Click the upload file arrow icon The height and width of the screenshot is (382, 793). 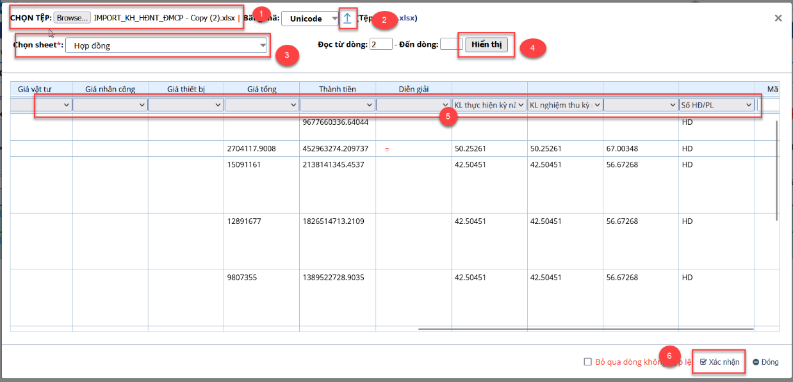click(347, 19)
